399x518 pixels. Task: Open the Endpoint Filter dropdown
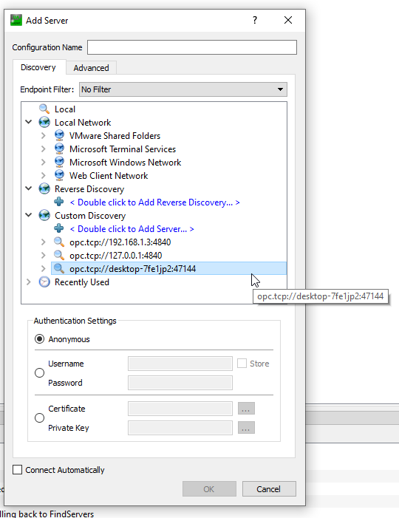(183, 89)
